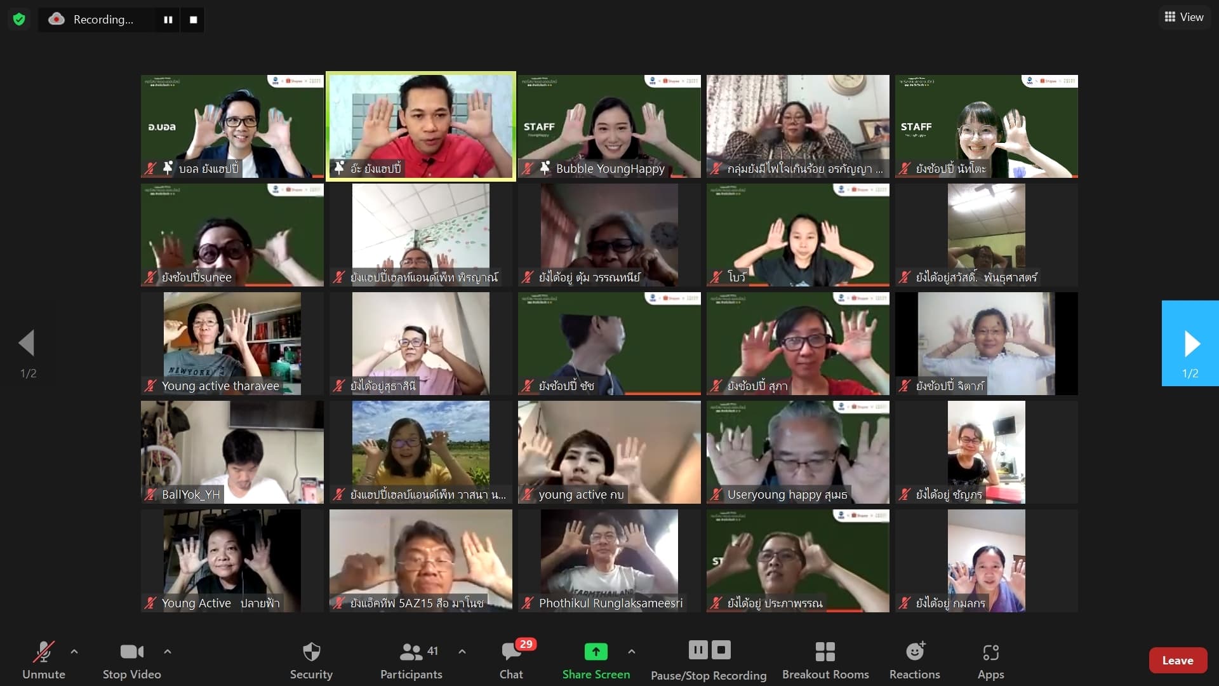Image resolution: width=1219 pixels, height=686 pixels.
Task: Expand participants options arrow
Action: [462, 651]
